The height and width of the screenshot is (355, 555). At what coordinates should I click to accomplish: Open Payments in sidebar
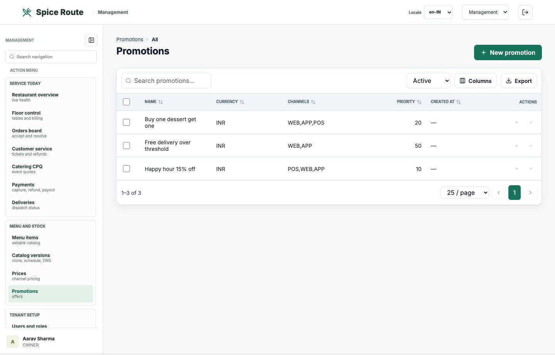pyautogui.click(x=50, y=187)
